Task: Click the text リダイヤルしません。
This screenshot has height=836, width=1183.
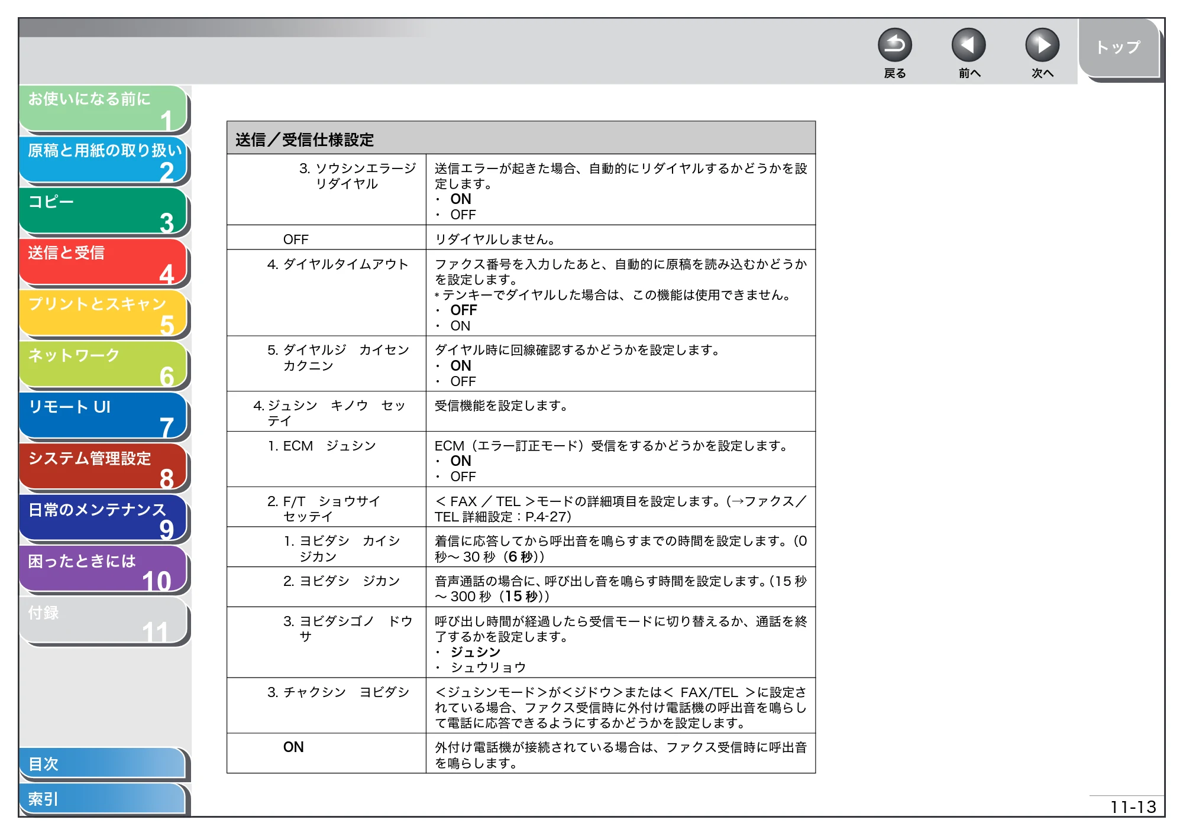Action: click(496, 239)
